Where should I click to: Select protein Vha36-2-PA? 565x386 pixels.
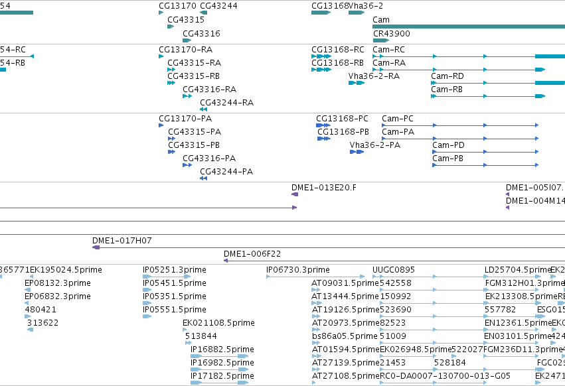[375, 145]
